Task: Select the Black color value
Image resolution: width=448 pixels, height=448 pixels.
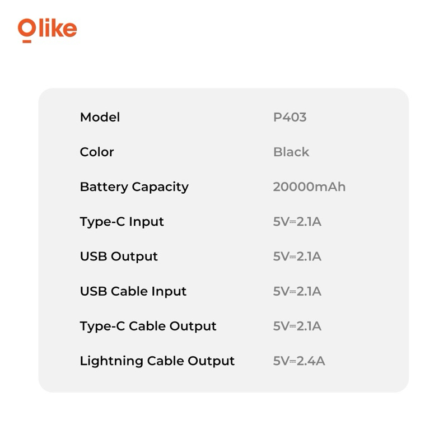Action: [291, 152]
